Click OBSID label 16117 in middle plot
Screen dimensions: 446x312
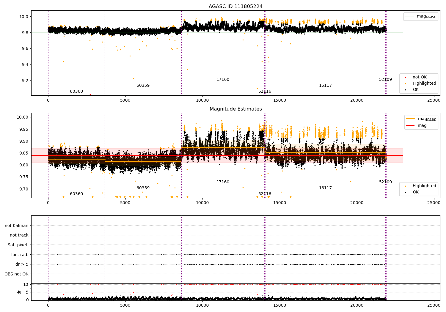click(x=325, y=188)
